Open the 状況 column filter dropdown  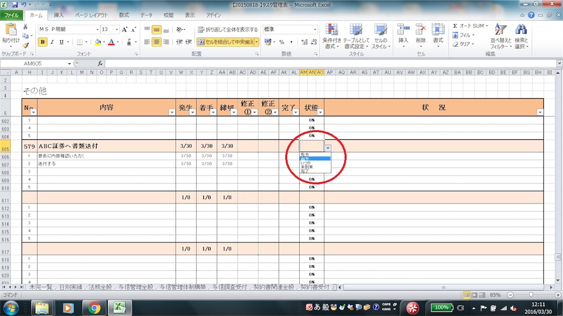coord(540,112)
